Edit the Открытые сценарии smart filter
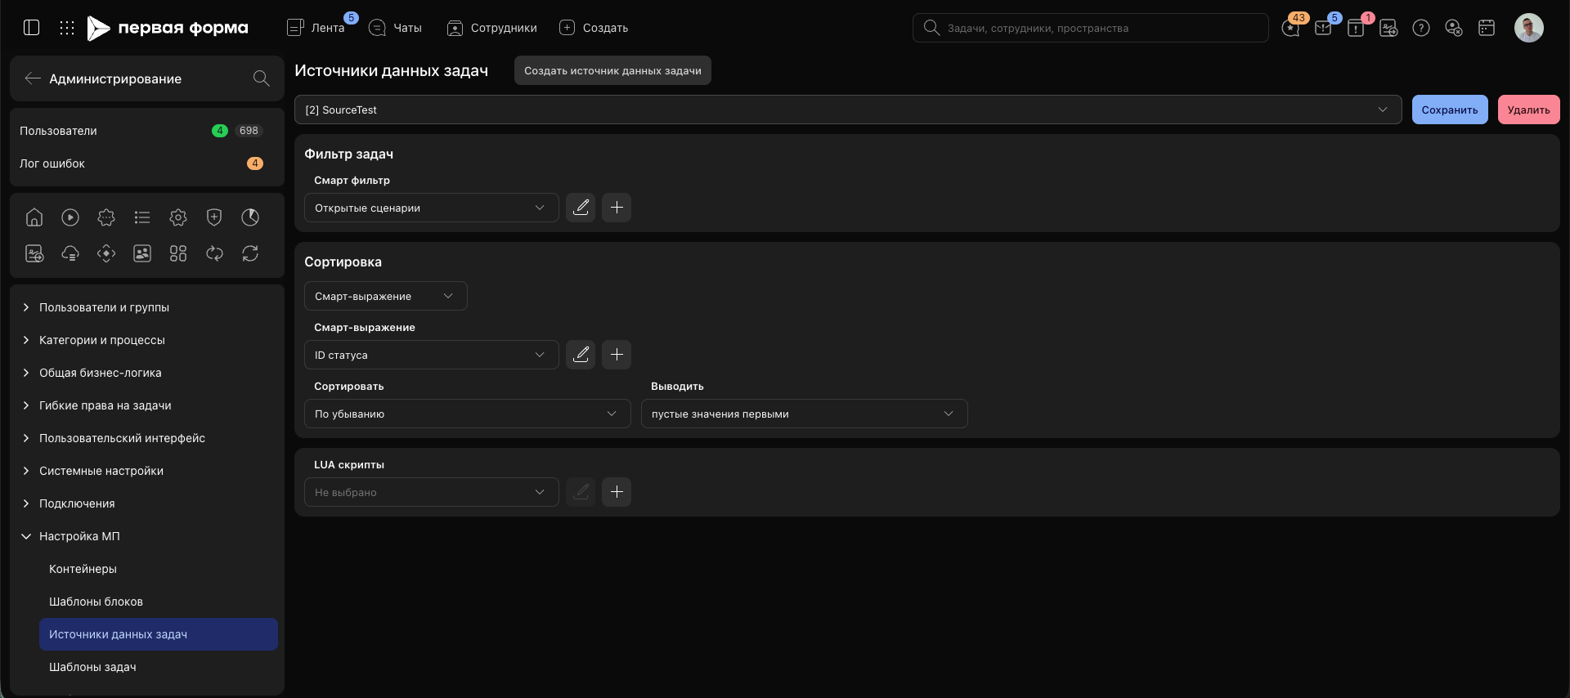The width and height of the screenshot is (1570, 698). tap(581, 208)
